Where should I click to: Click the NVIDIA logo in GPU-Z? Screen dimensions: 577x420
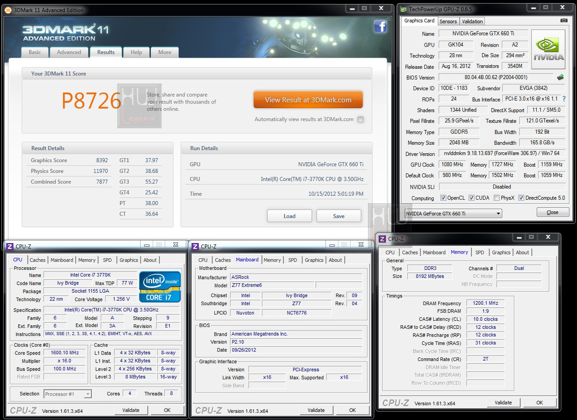tap(548, 50)
